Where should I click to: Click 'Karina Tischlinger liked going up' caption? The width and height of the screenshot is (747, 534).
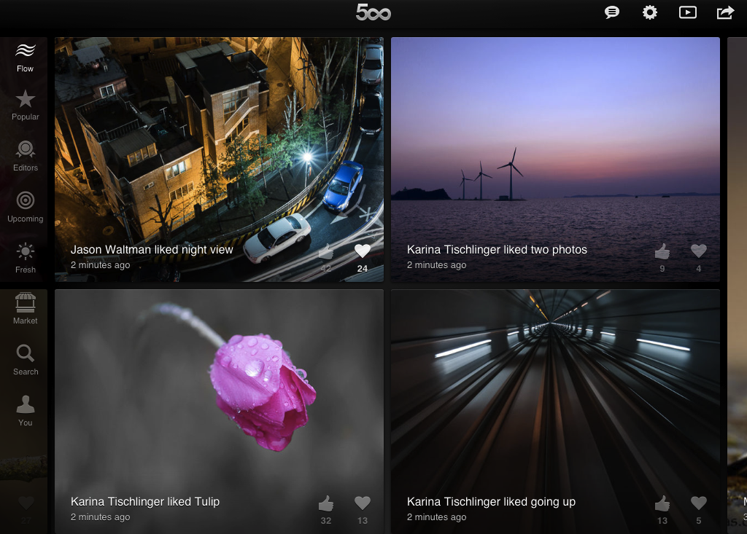click(x=491, y=502)
